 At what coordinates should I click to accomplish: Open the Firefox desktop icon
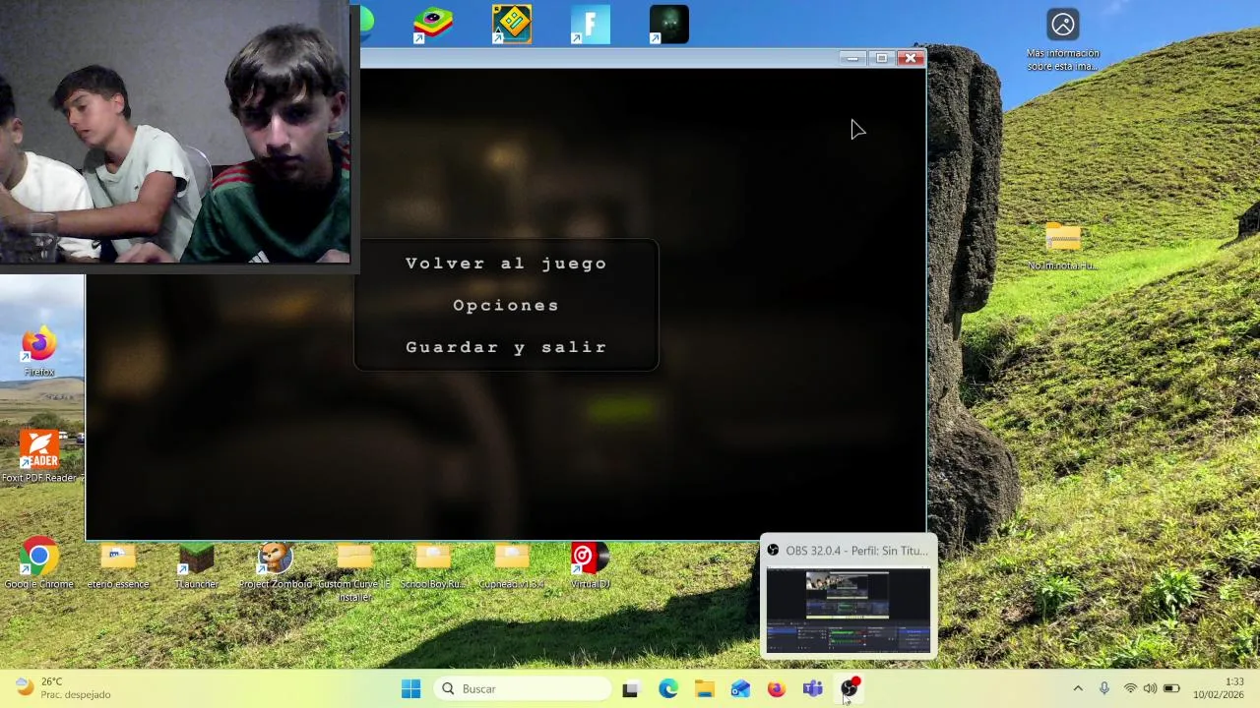coord(39,352)
